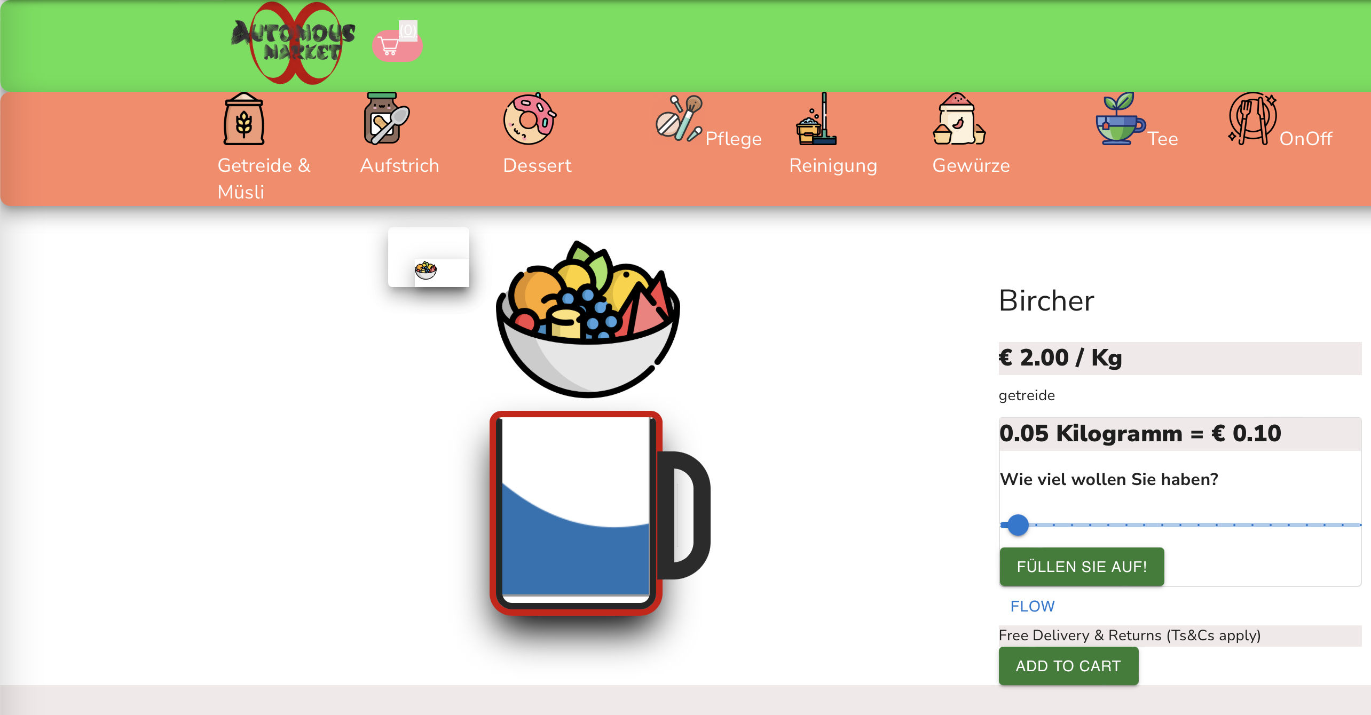Follow the FLOW link
This screenshot has width=1371, height=715.
1032,606
